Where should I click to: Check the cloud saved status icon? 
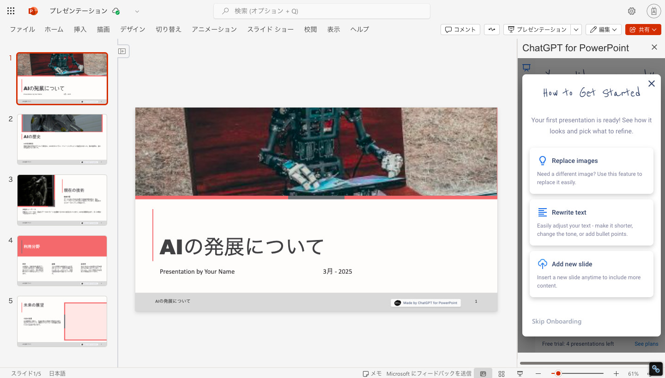coord(116,11)
